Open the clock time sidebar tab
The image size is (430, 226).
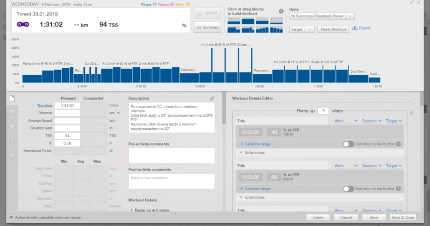[12, 154]
